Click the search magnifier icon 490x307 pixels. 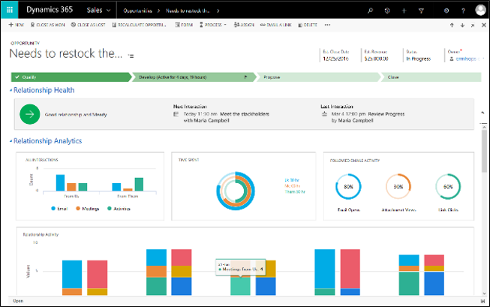coord(369,11)
